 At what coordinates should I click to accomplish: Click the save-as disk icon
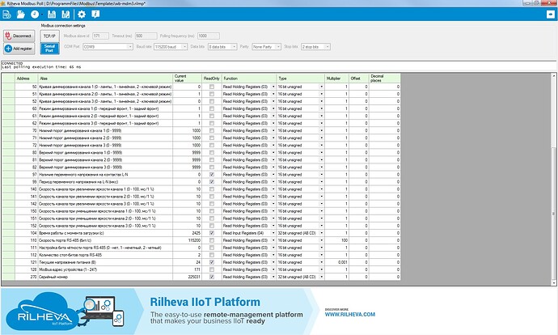[x=66, y=15]
